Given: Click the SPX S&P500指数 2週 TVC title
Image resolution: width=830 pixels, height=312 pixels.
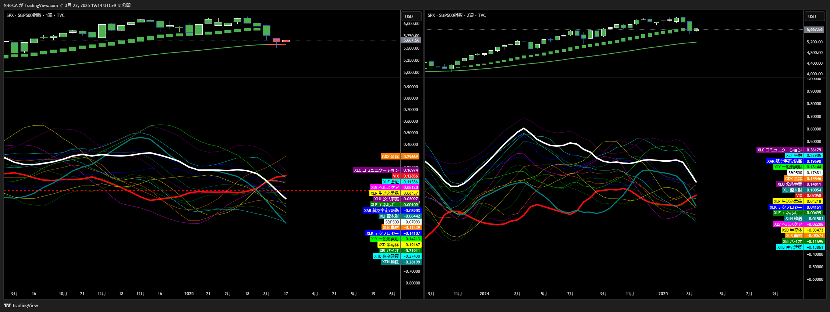Looking at the screenshot, I should point(457,15).
